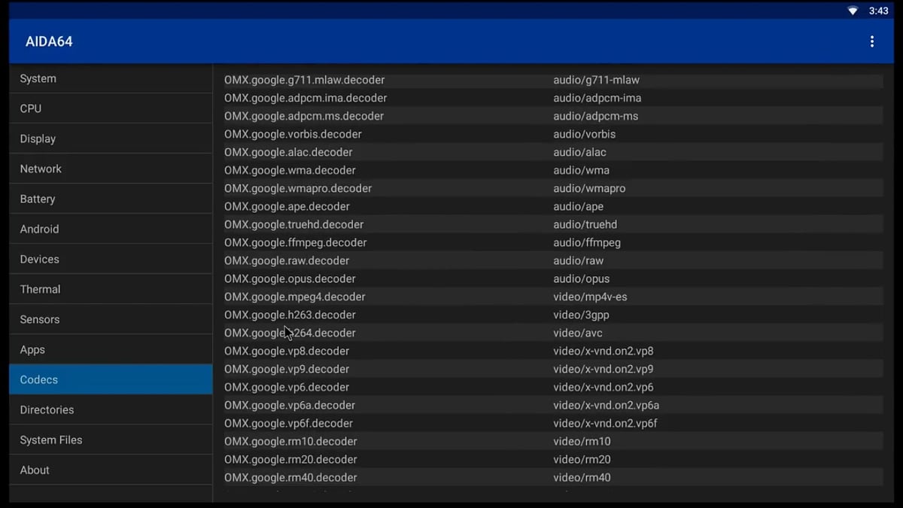Screen dimensions: 903x508
Task: Click OMX.google.mpeg4.decoder entry
Action: point(553,297)
